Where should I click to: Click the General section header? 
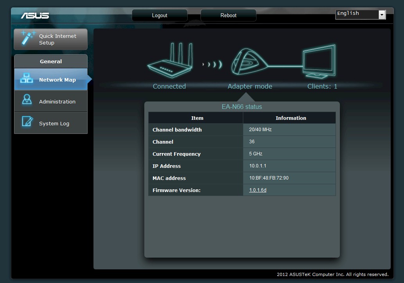coord(51,61)
